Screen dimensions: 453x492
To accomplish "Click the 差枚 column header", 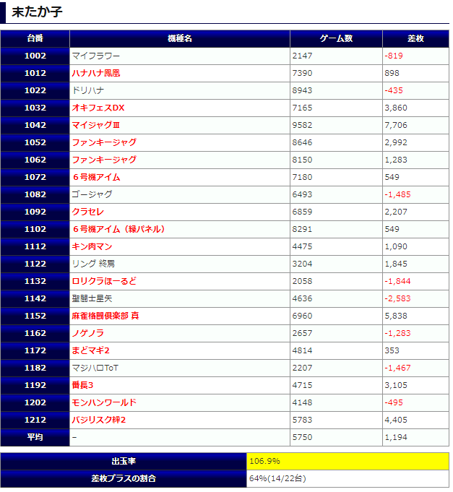I will click(x=415, y=38).
